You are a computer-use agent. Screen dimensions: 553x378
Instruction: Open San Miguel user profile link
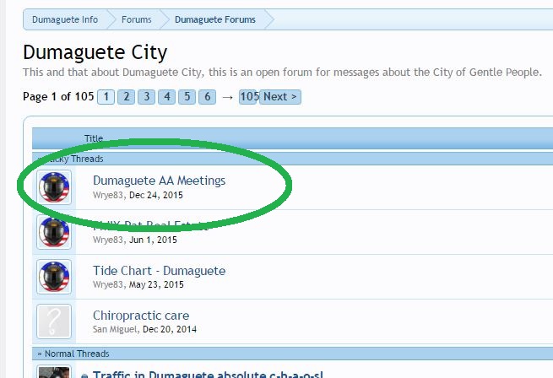tap(115, 329)
